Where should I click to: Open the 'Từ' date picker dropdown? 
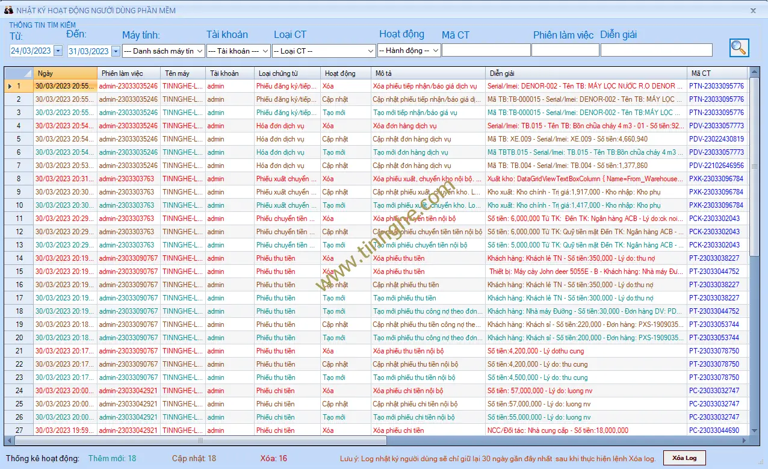pyautogui.click(x=58, y=51)
